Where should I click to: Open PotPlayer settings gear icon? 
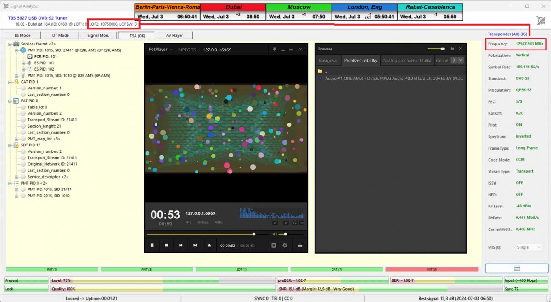point(285,245)
